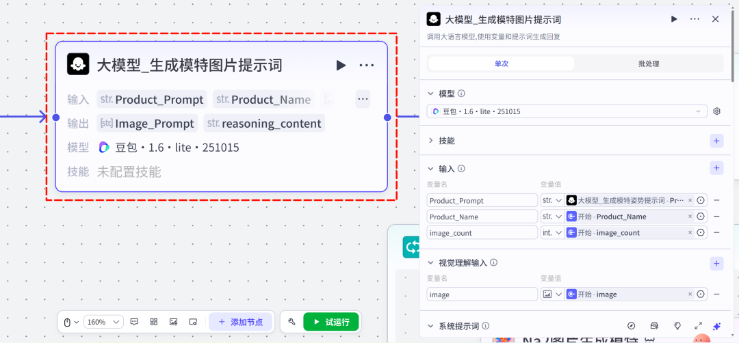This screenshot has height=343, width=739.
Task: Switch to the 单次 tab
Action: (x=502, y=64)
